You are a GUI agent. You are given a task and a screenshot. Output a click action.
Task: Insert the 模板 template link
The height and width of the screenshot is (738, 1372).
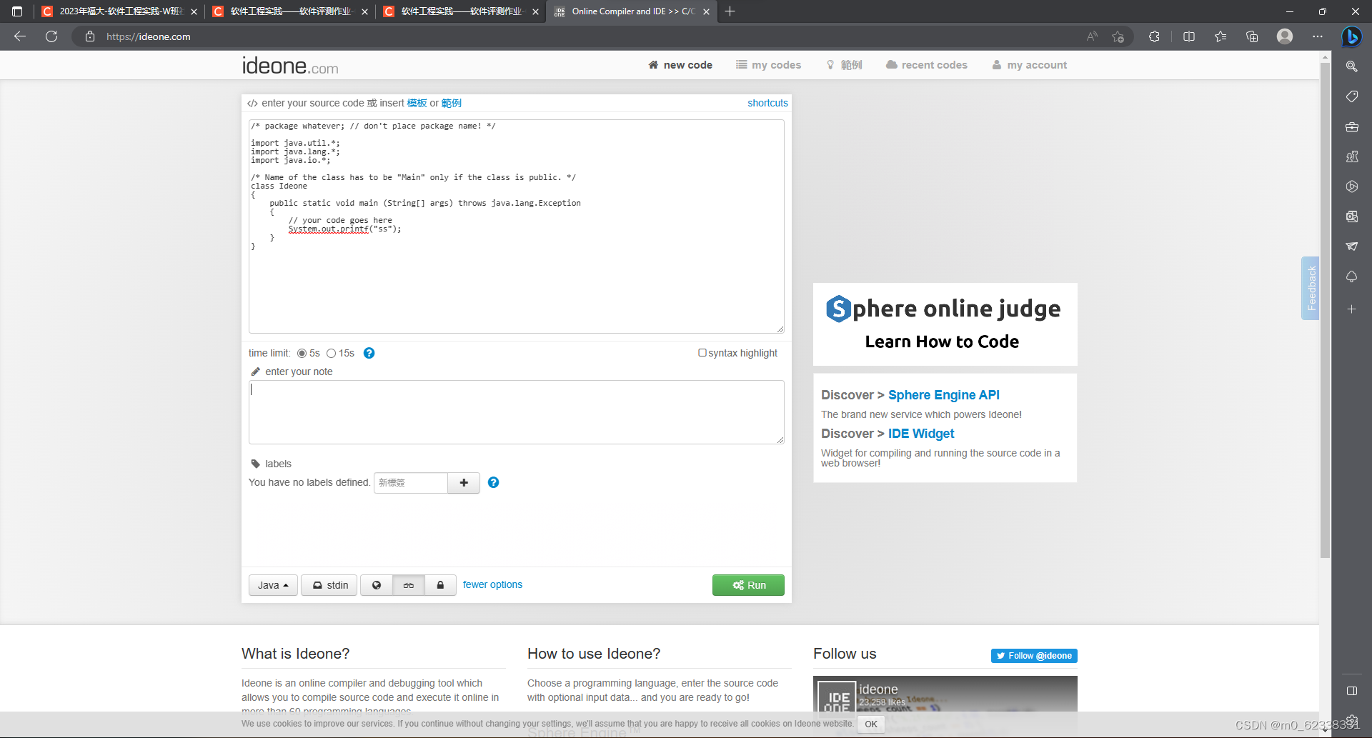coord(417,103)
